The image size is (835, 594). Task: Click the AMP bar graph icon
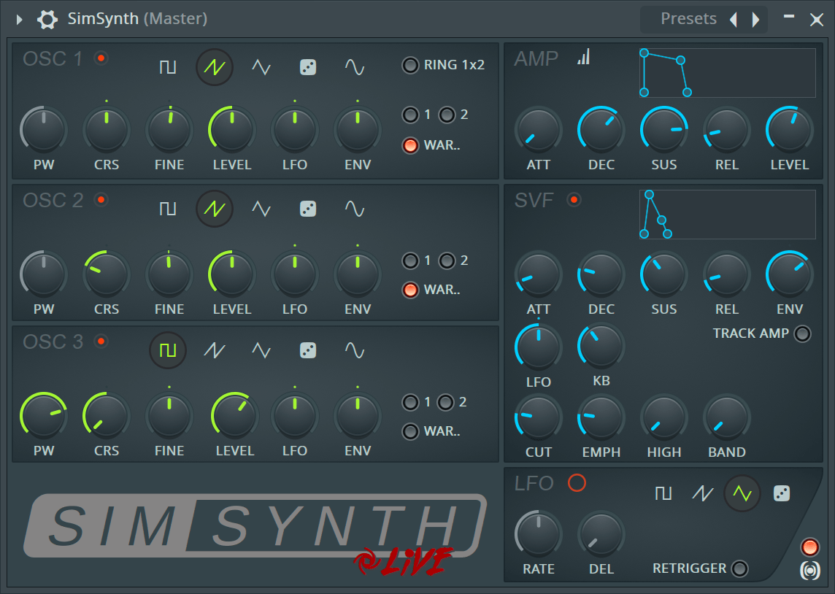[x=583, y=58]
